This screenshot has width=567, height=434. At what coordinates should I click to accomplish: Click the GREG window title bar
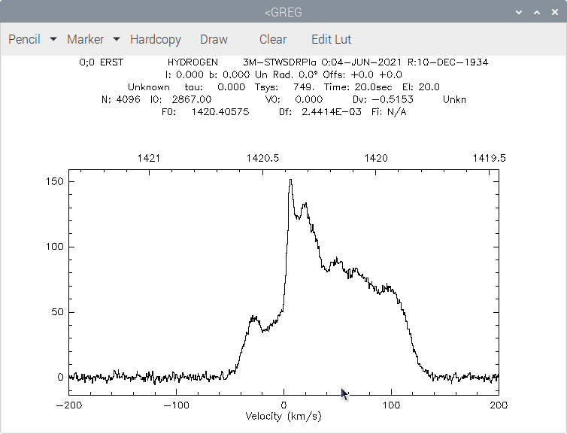[x=283, y=12]
